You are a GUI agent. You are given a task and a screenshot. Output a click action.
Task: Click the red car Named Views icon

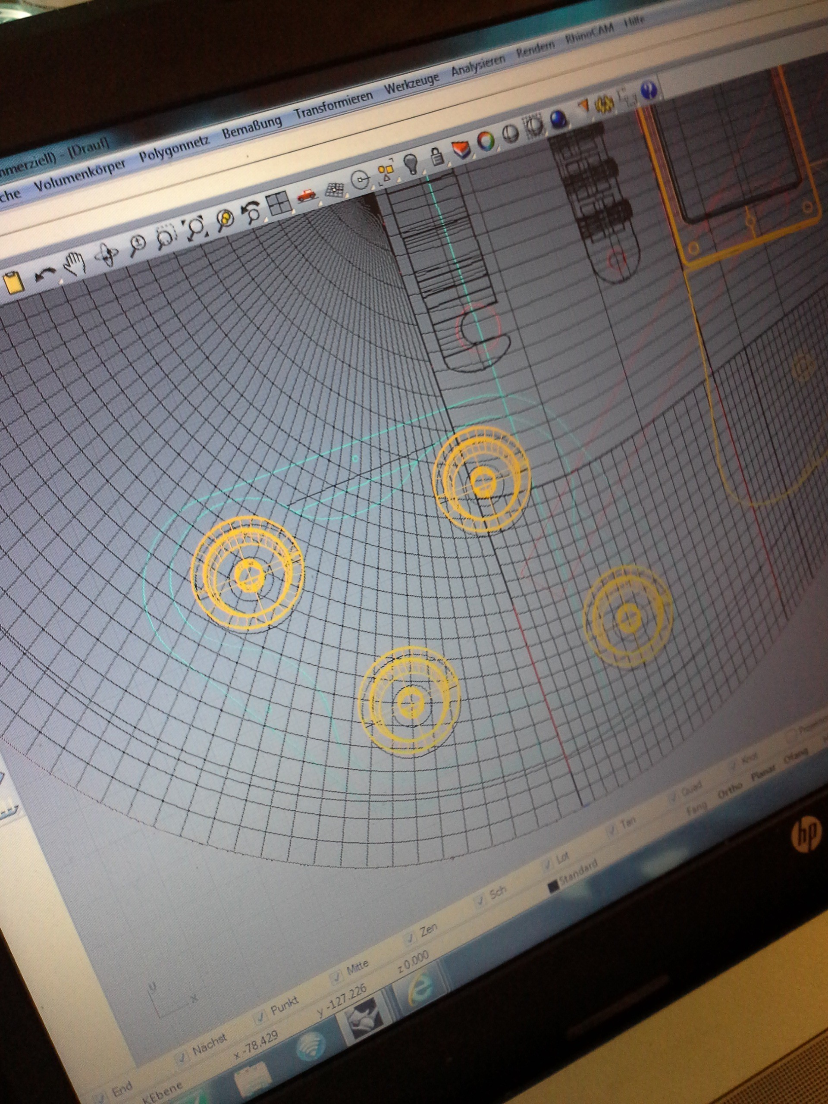pyautogui.click(x=307, y=195)
